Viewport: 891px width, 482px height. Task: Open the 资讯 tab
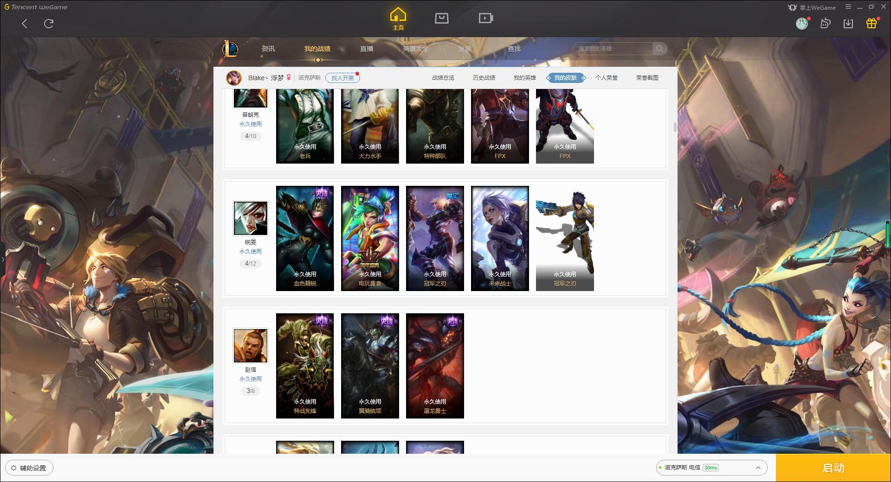click(x=268, y=49)
